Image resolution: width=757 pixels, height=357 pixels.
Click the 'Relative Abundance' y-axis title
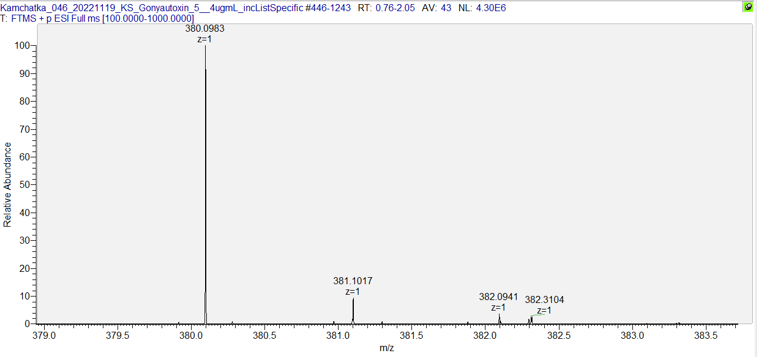pyautogui.click(x=8, y=184)
